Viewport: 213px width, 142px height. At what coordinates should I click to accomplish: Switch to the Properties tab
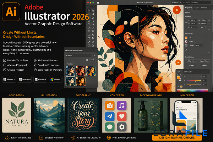click(189, 8)
